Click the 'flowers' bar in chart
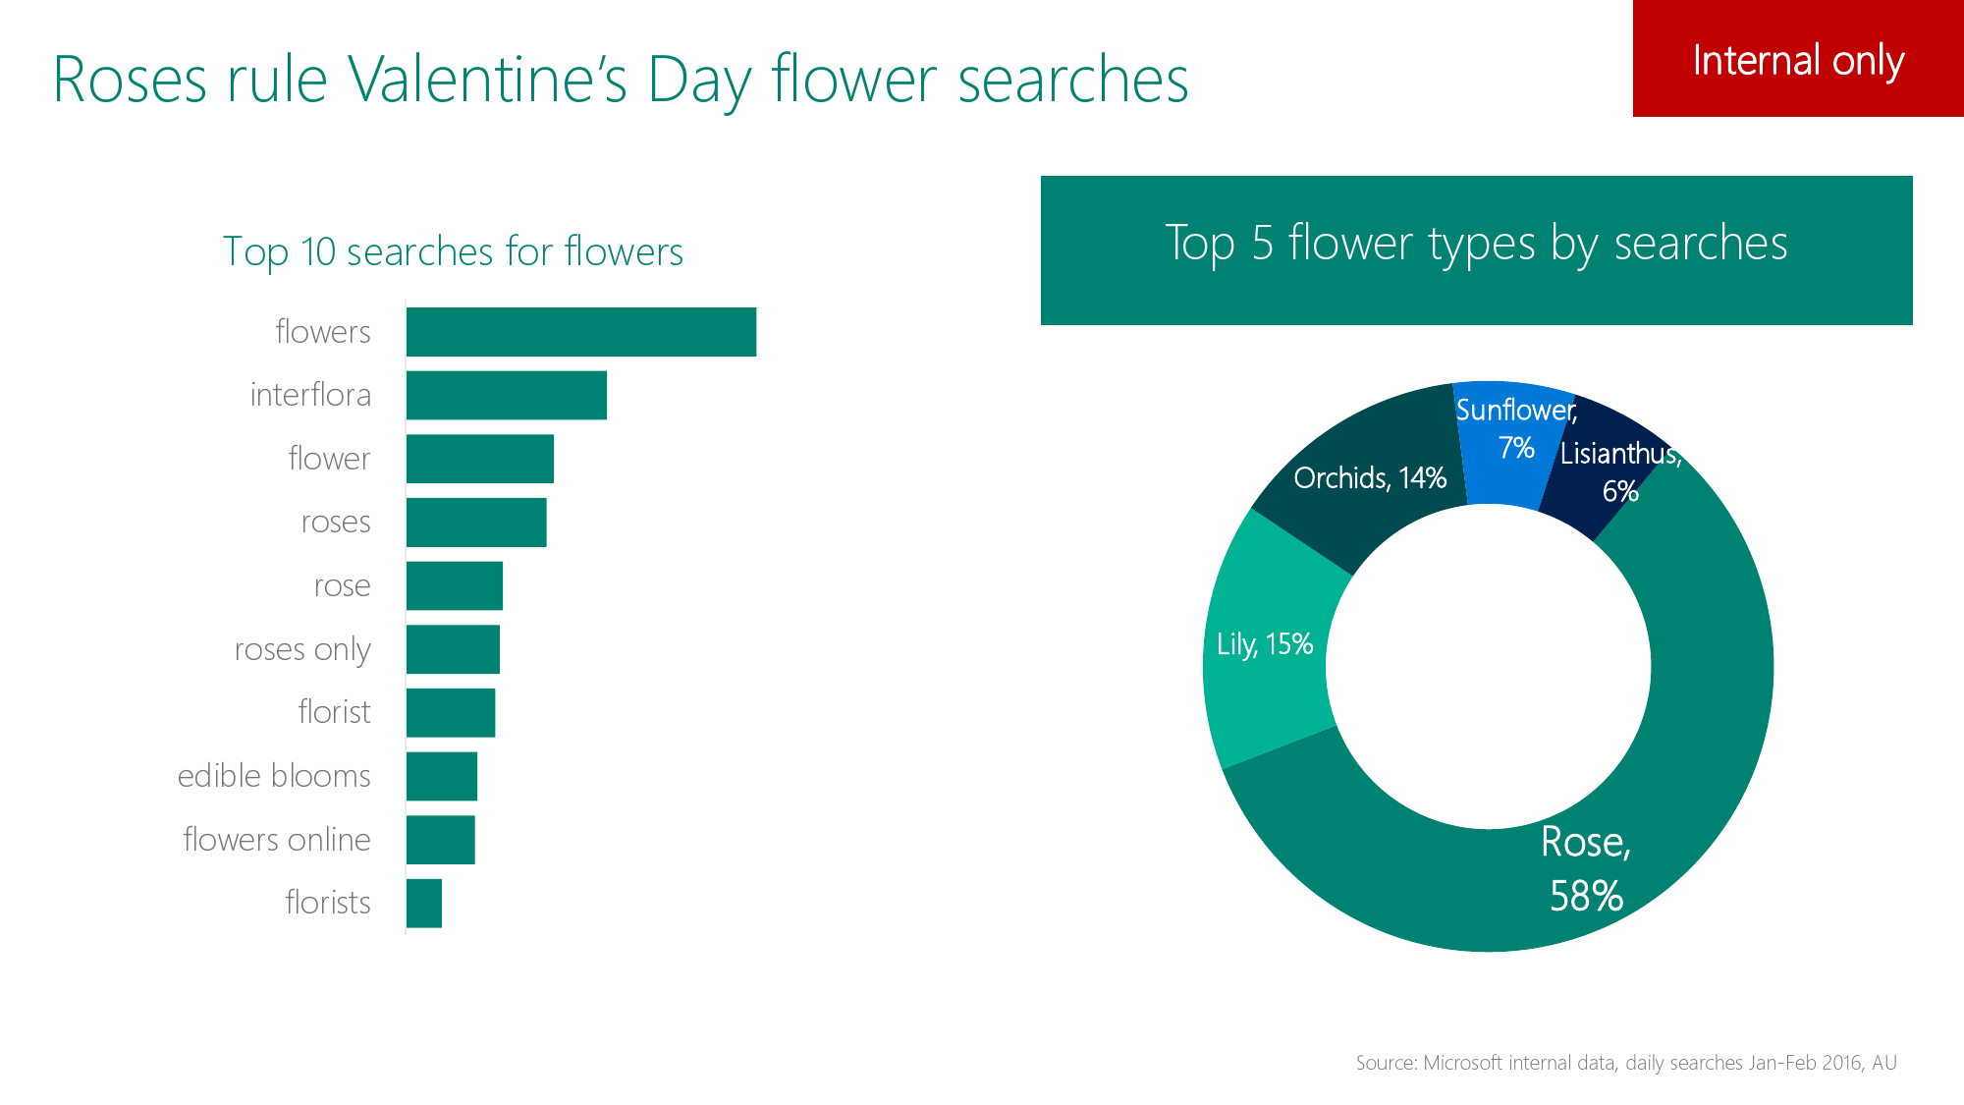 (x=581, y=332)
